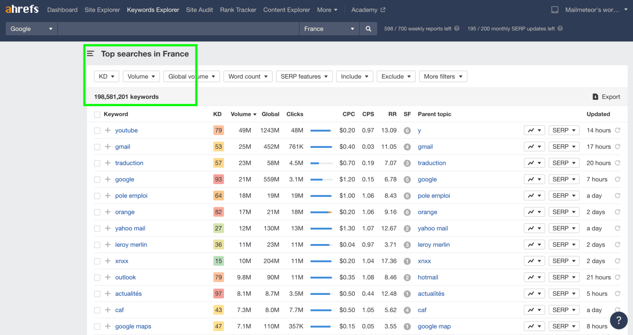
Task: Check the traduction row checkbox
Action: point(97,163)
